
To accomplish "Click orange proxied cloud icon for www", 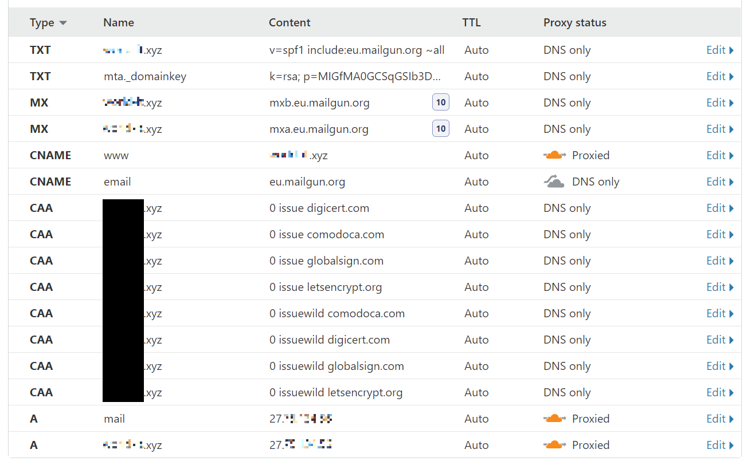I will pos(554,155).
